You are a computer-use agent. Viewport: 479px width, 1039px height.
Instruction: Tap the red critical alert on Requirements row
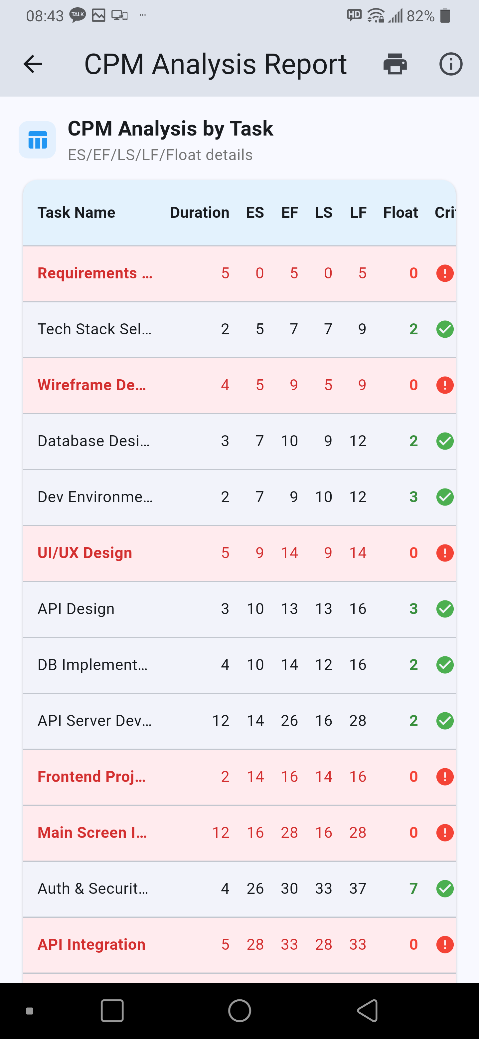click(445, 273)
